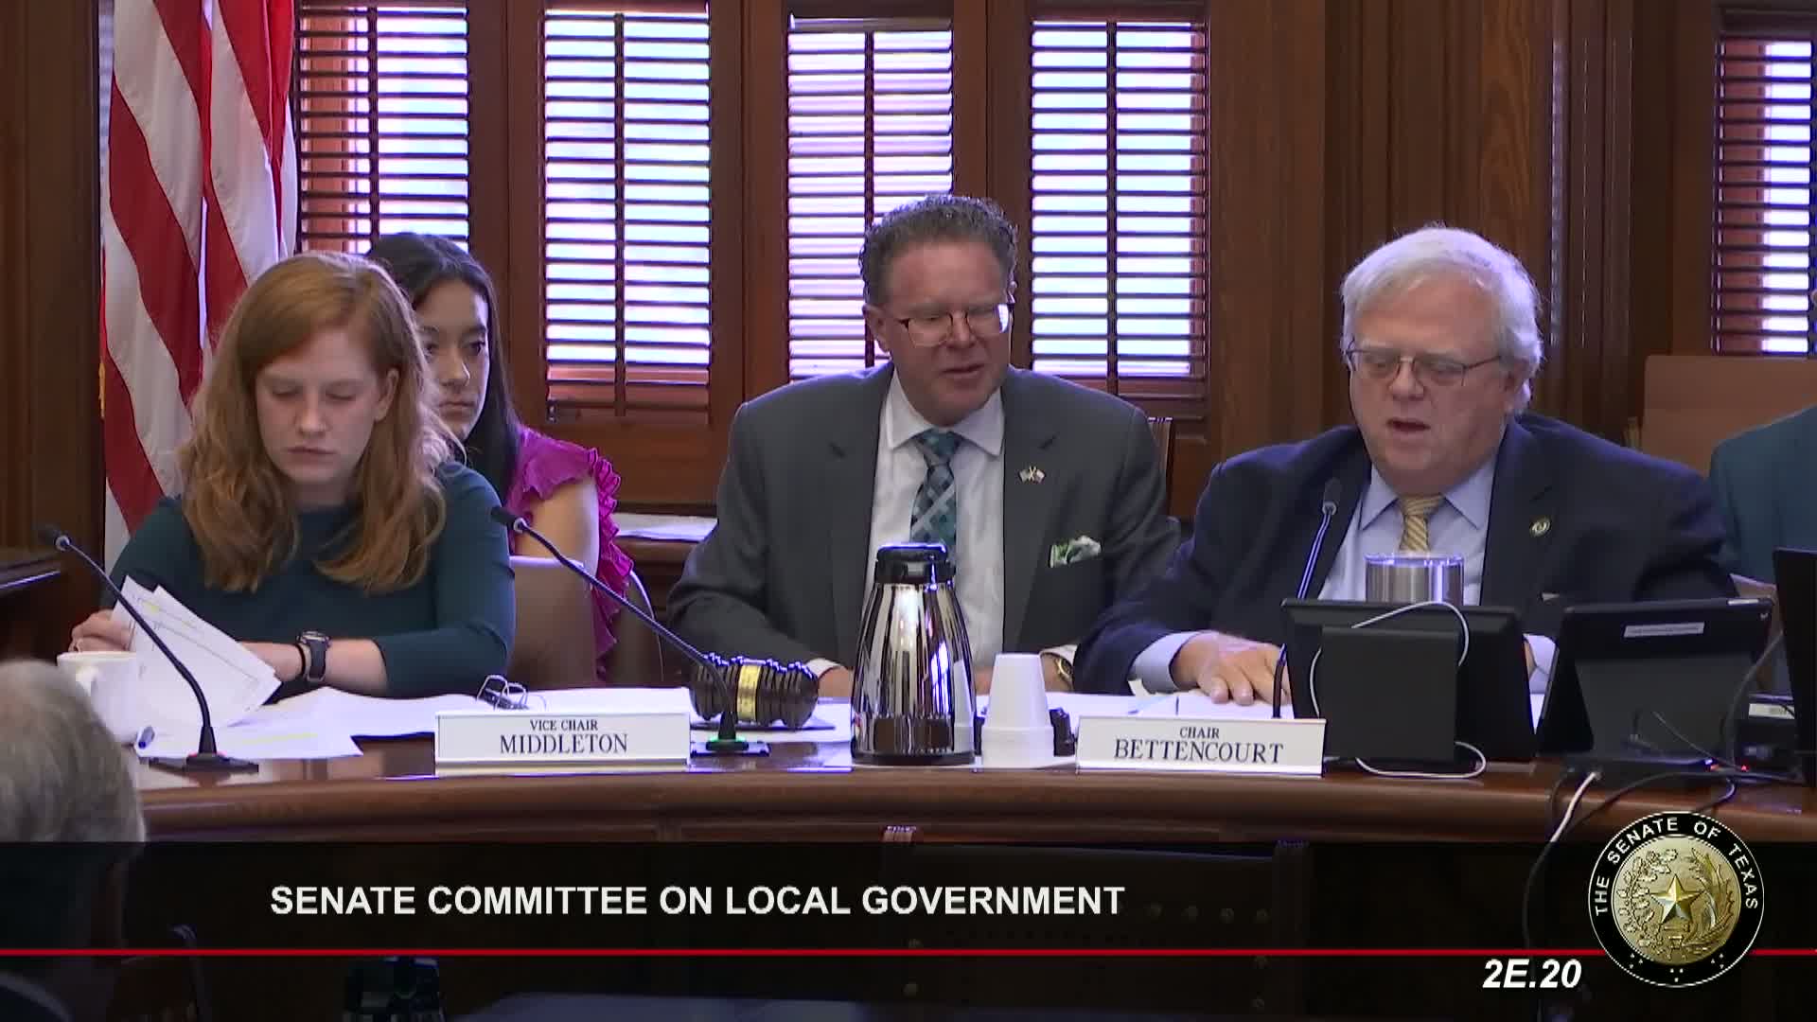The image size is (1817, 1022).
Task: Click the 2E.20 room label
Action: click(1530, 975)
